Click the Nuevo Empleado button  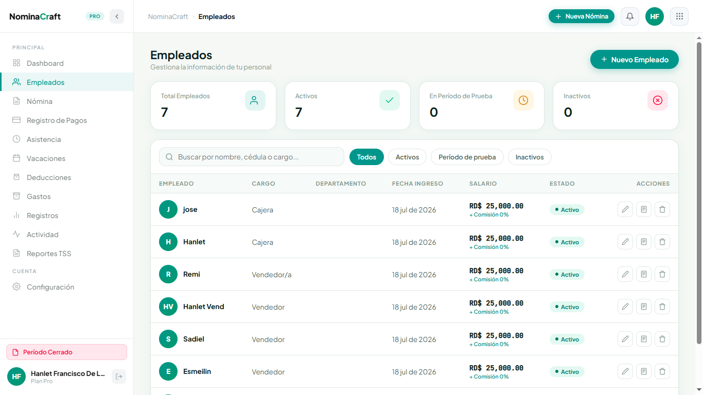click(635, 60)
